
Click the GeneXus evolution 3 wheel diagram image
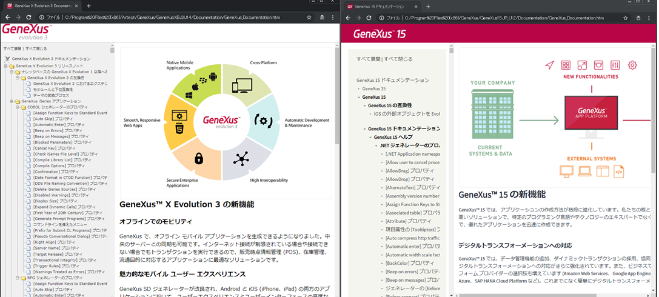[227, 122]
